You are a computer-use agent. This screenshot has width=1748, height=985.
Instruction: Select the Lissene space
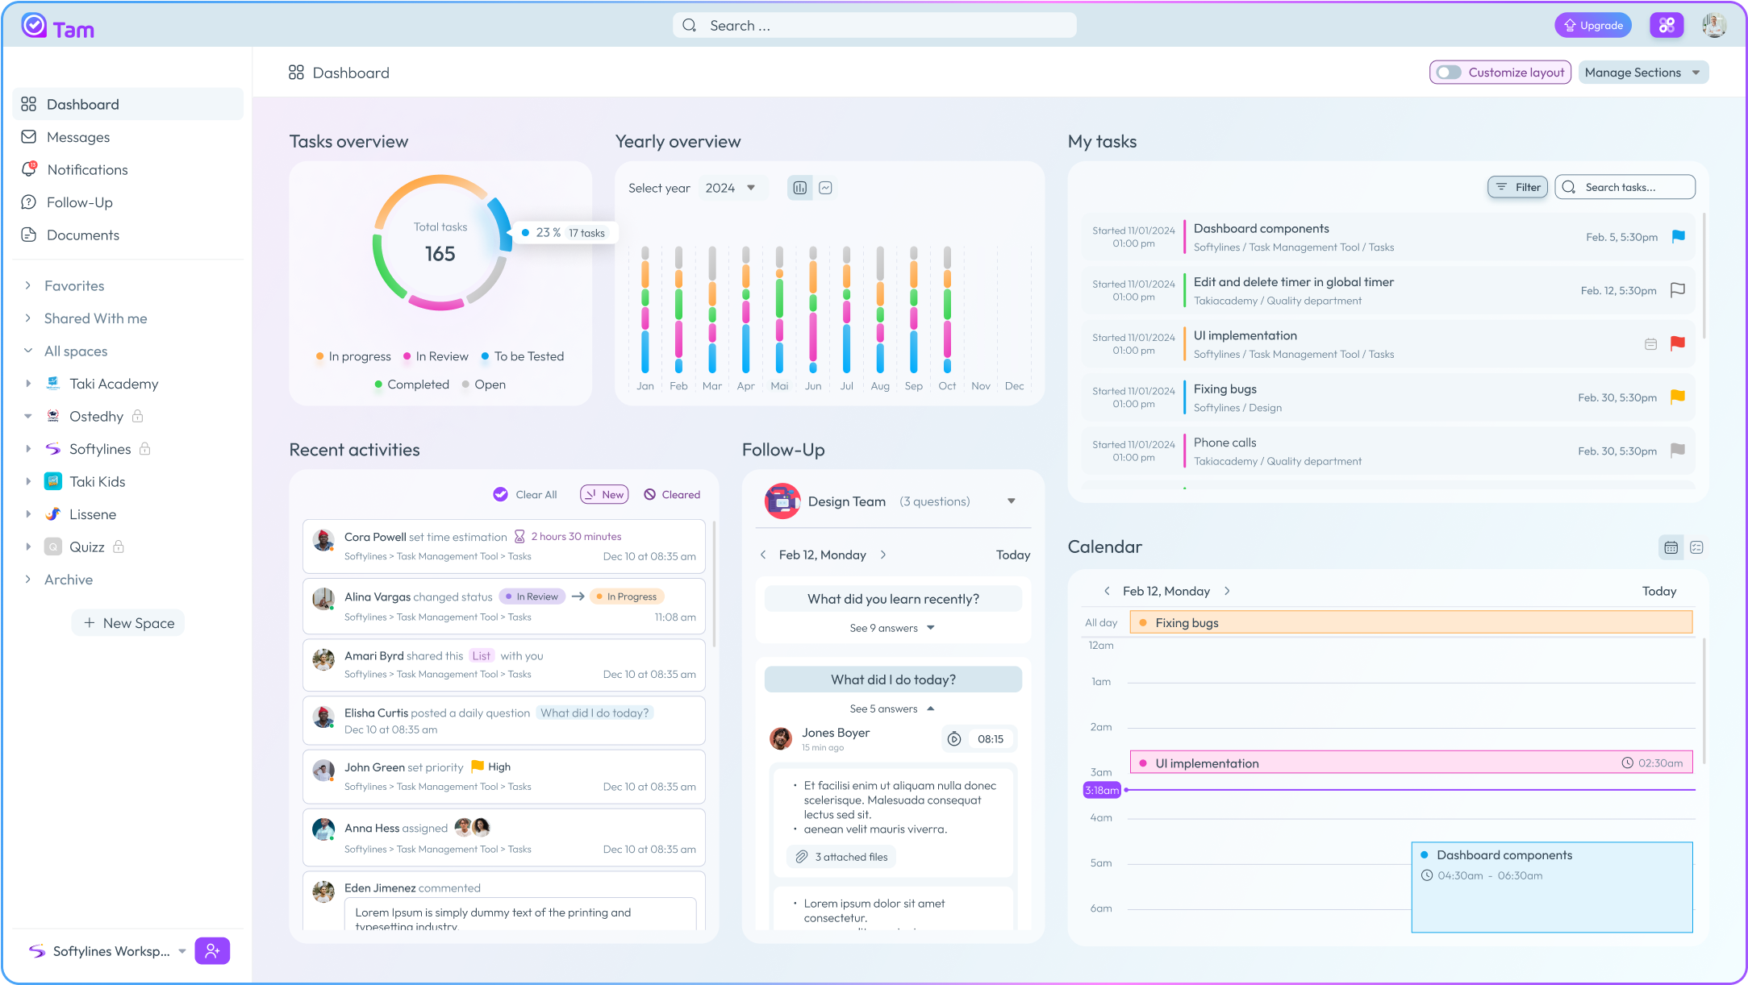click(92, 514)
